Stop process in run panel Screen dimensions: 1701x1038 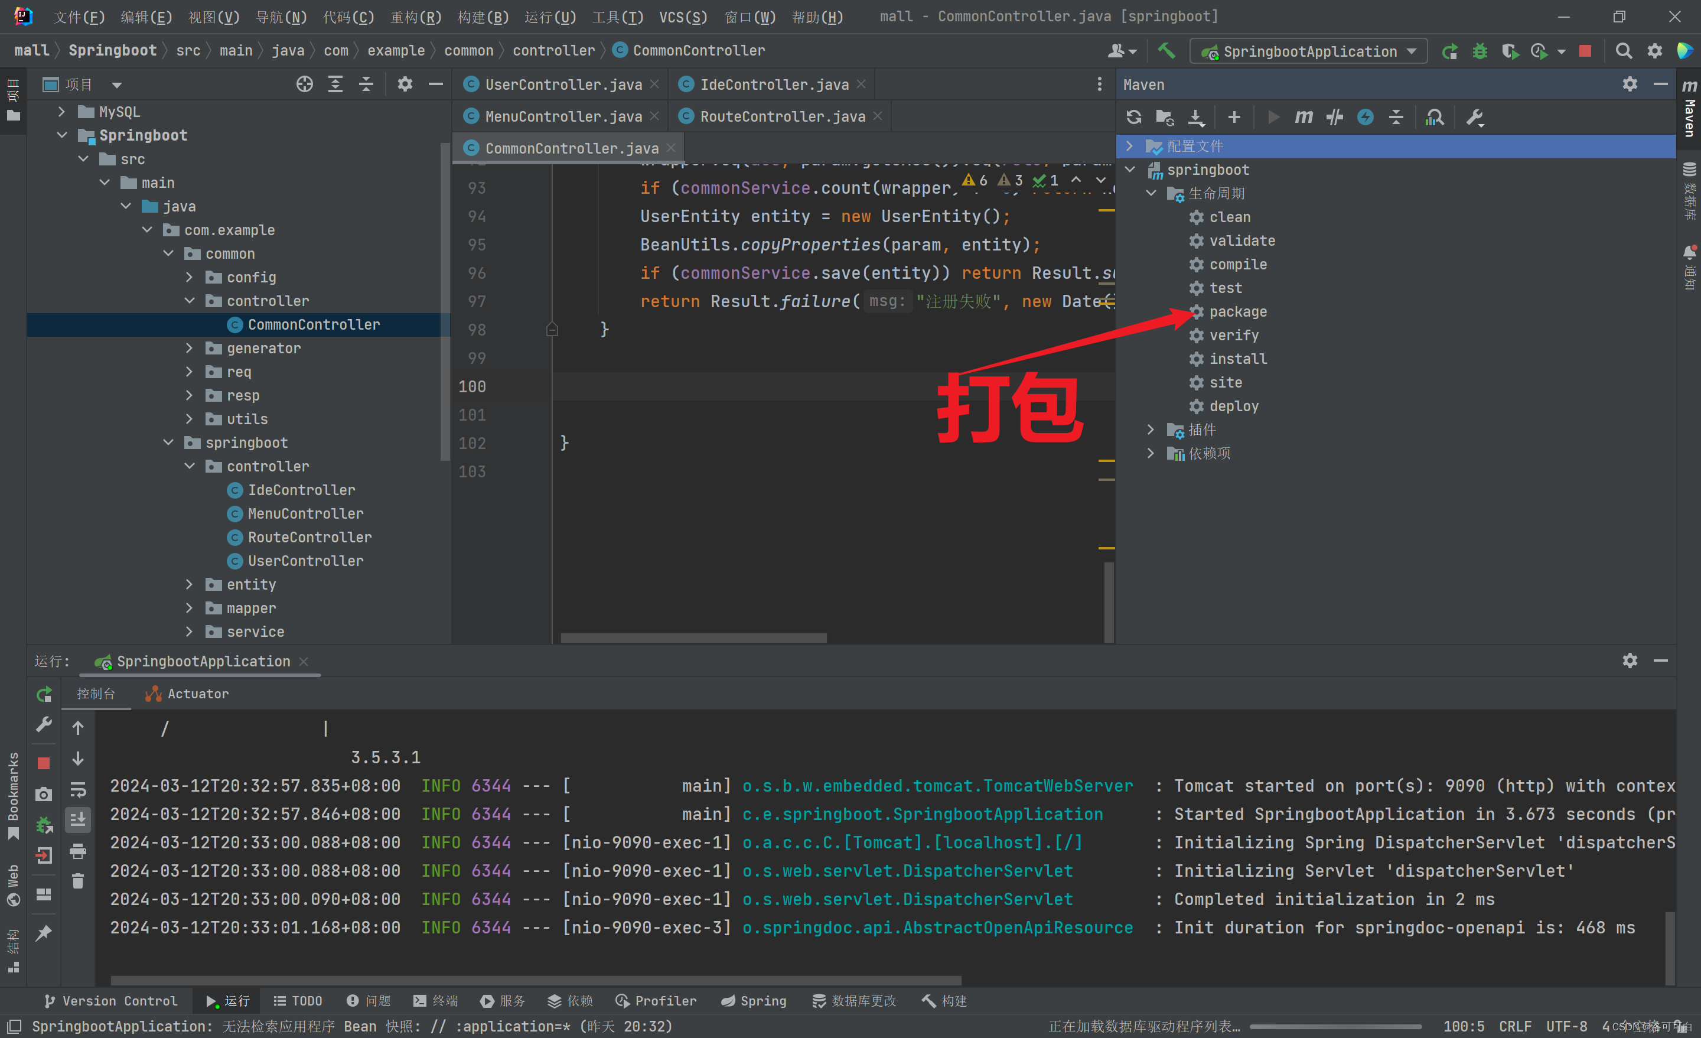click(44, 763)
